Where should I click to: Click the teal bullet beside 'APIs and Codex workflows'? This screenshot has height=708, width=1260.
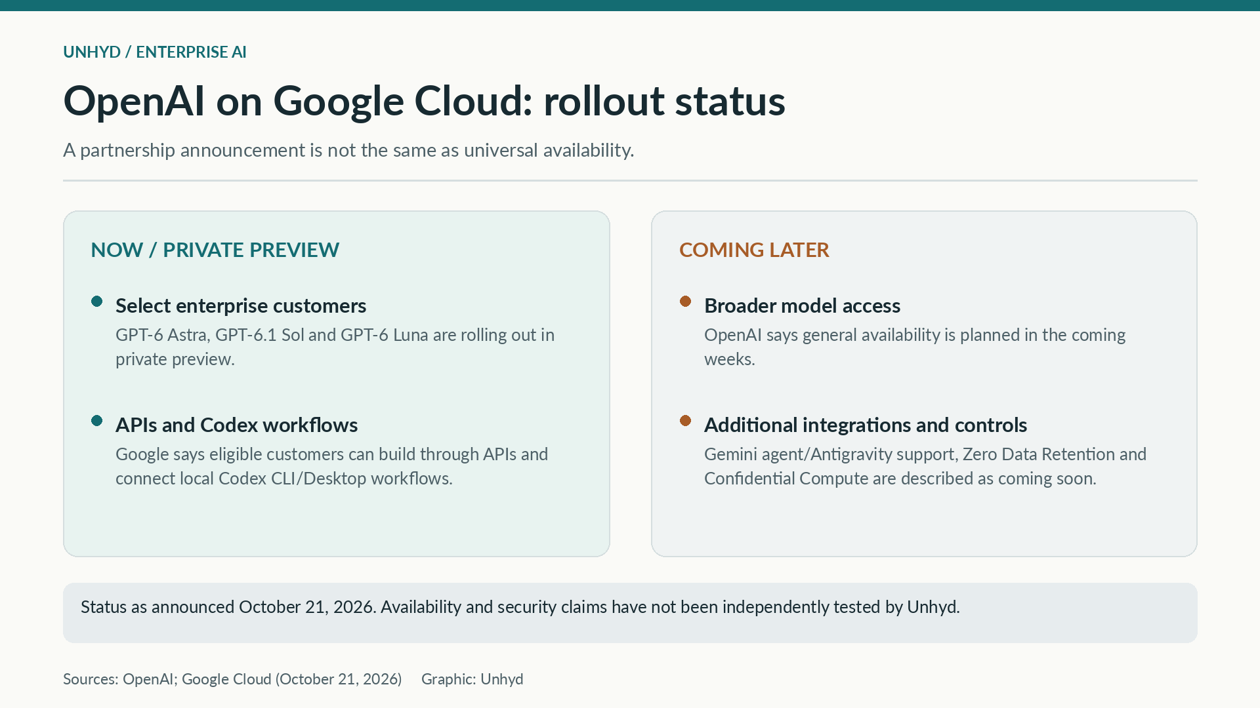click(97, 421)
